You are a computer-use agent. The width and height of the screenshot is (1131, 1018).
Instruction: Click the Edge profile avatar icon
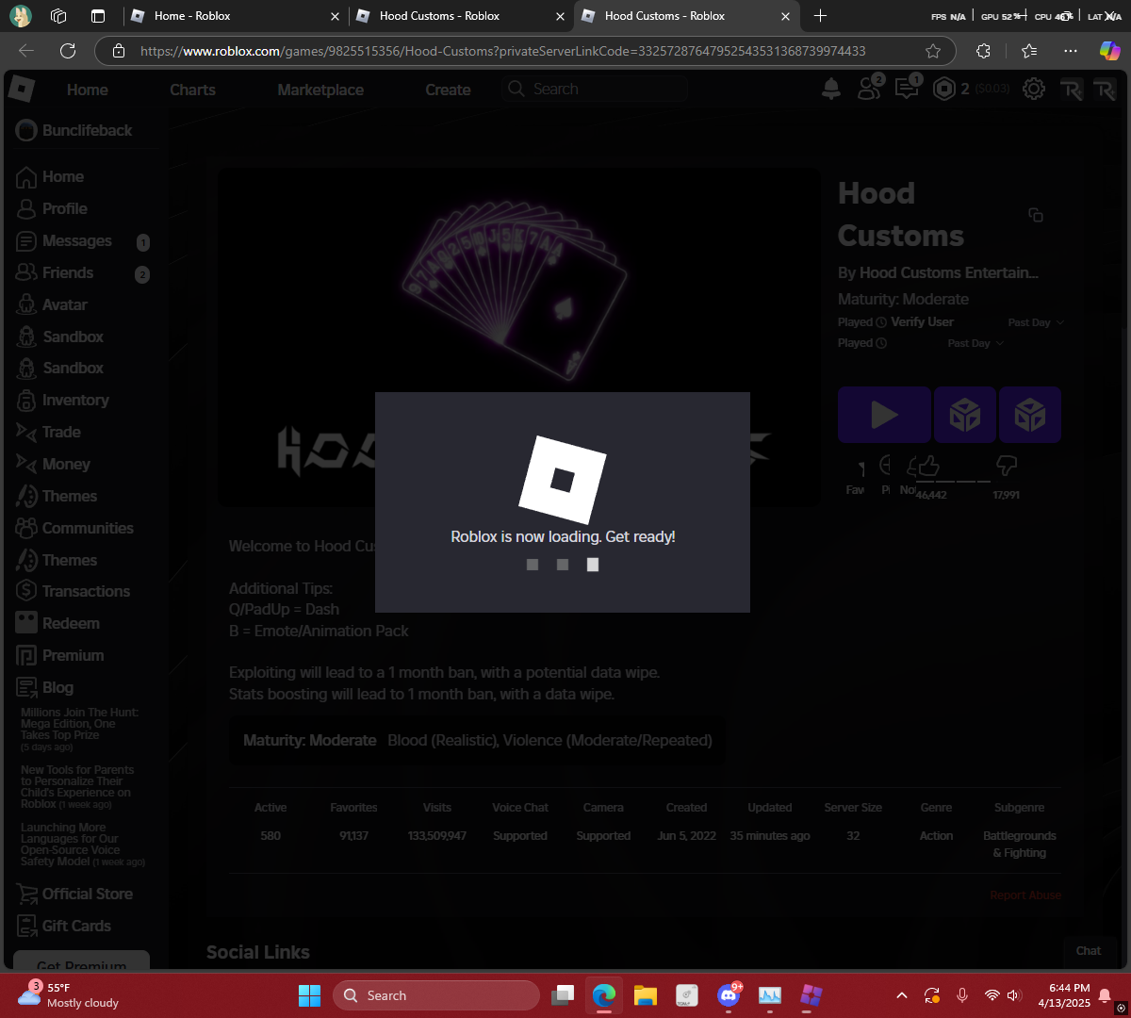pyautogui.click(x=20, y=15)
